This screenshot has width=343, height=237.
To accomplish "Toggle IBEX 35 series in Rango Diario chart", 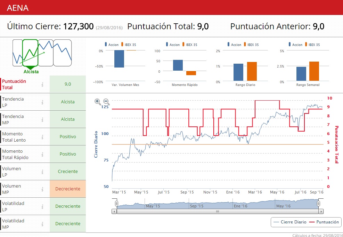I will click(x=251, y=45).
